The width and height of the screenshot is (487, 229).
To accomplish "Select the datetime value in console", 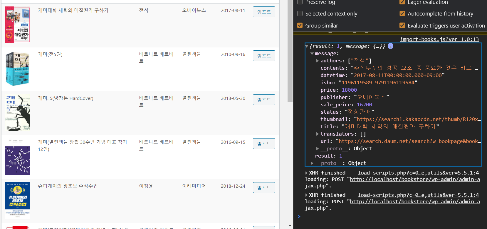I will tap(398, 76).
